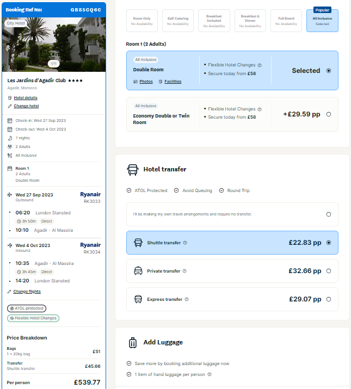Viewport: 351px width, 389px height.
Task: Choose the no transfer required radio option
Action: coord(329,214)
